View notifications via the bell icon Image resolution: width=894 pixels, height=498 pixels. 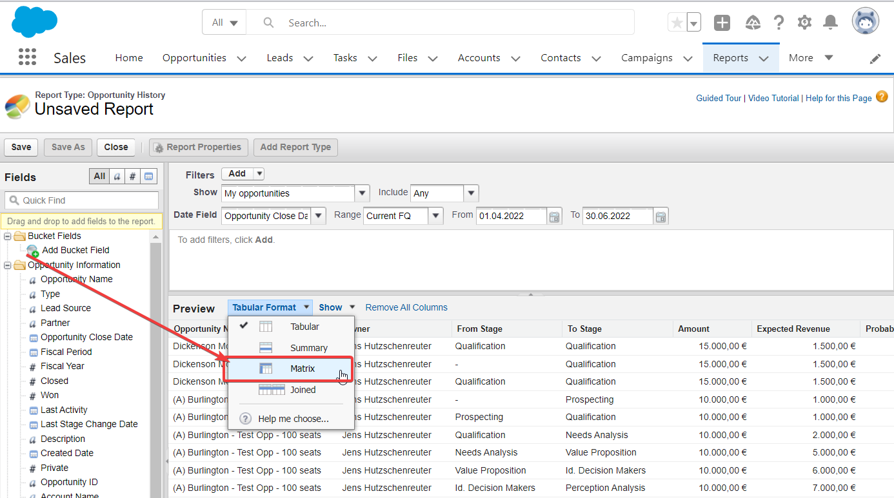pyautogui.click(x=830, y=22)
